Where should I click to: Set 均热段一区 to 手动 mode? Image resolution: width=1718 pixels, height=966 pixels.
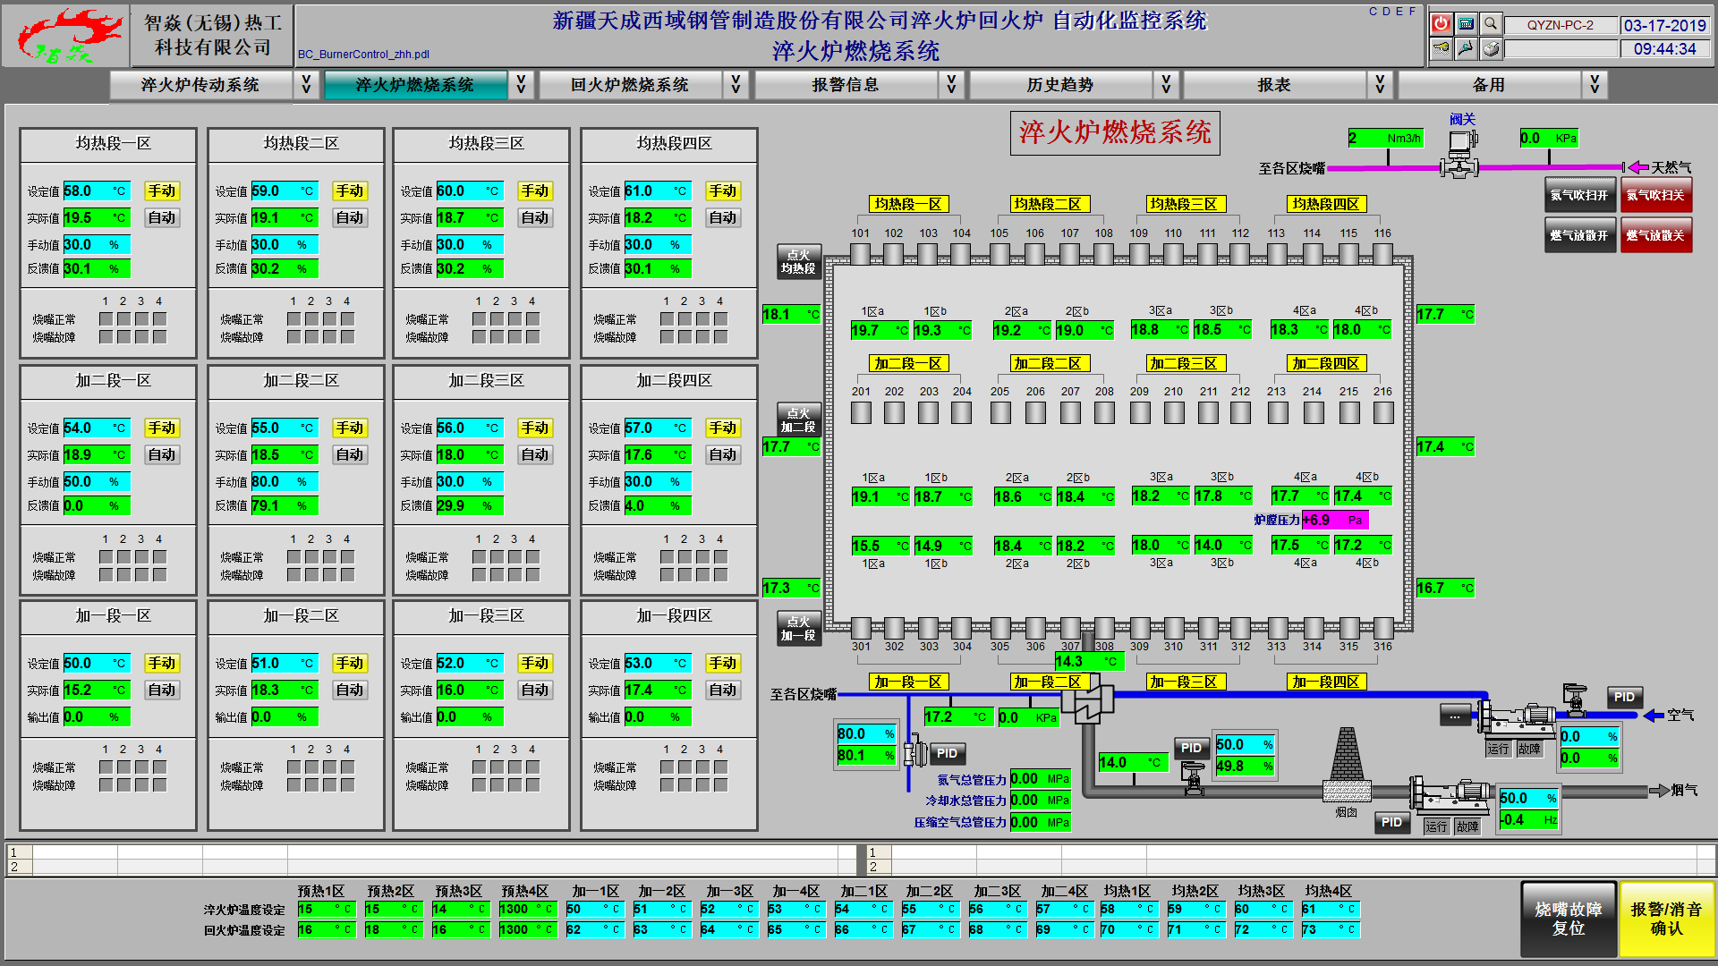[162, 191]
